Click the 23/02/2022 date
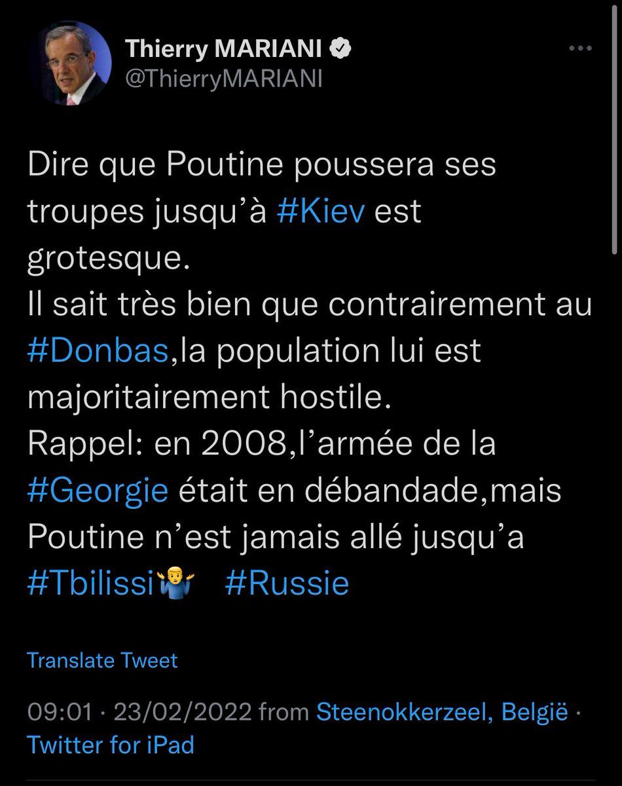Image resolution: width=622 pixels, height=786 pixels. pos(183,712)
